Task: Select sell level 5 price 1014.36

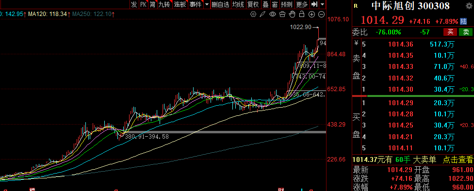Action: [x=401, y=45]
